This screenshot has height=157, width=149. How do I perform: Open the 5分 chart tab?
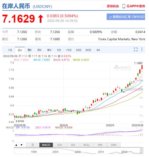(59, 50)
